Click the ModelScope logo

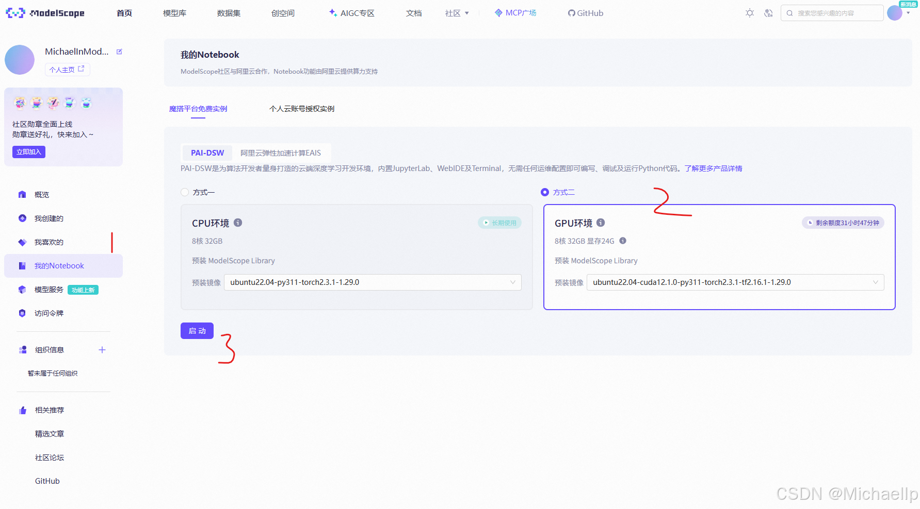pyautogui.click(x=45, y=13)
